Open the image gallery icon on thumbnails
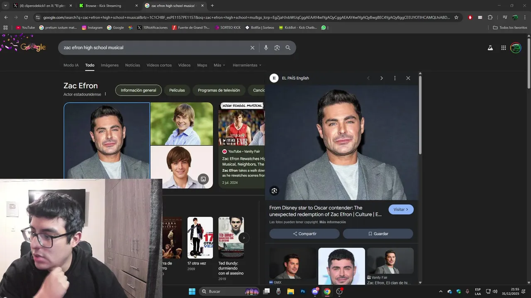 click(x=203, y=179)
